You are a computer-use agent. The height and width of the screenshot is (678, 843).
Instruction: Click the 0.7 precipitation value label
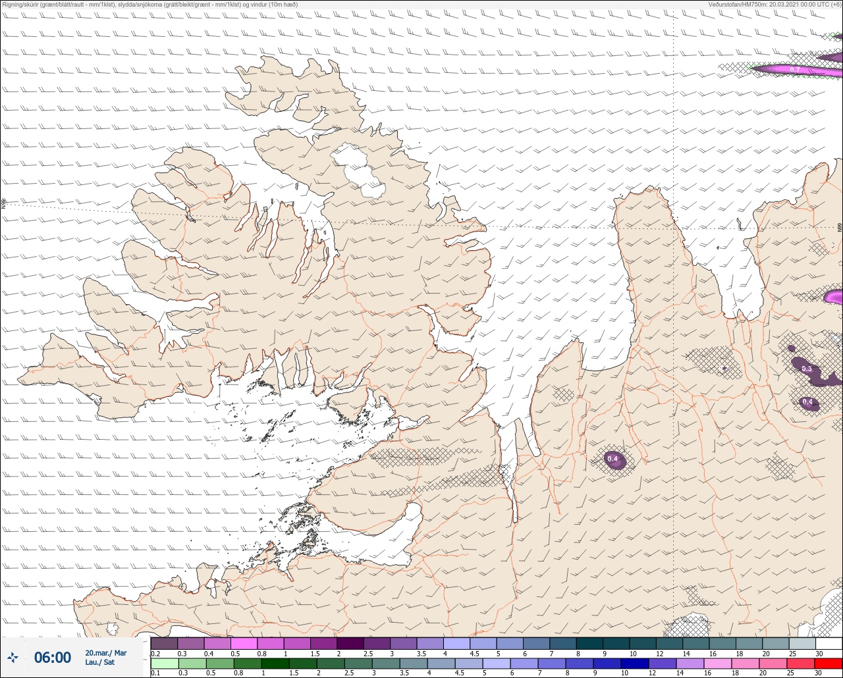coord(795,70)
